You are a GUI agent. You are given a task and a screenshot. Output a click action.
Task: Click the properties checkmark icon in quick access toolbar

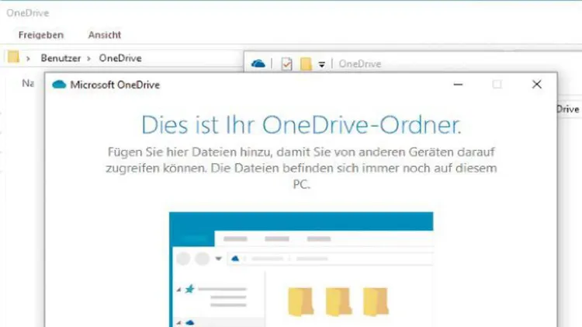(x=286, y=64)
